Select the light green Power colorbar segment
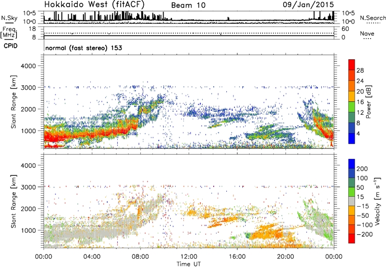The width and height of the screenshot is (386, 267). click(x=352, y=107)
